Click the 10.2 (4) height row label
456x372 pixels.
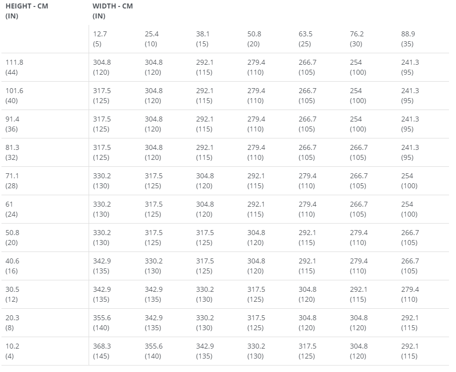tap(12, 351)
